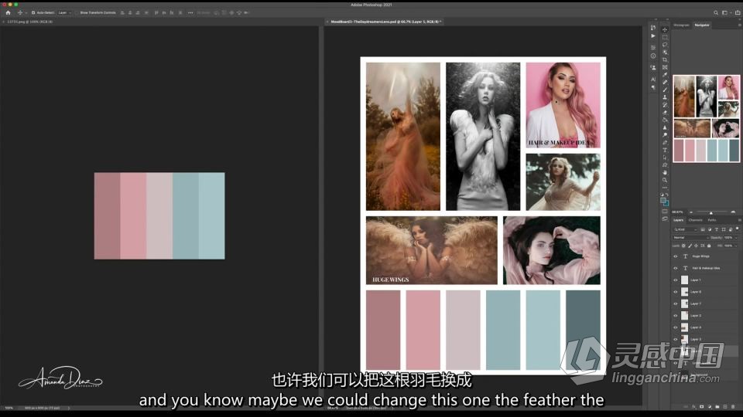This screenshot has height=417, width=743.
Task: Open the Search icon at top right
Action: coord(716,13)
